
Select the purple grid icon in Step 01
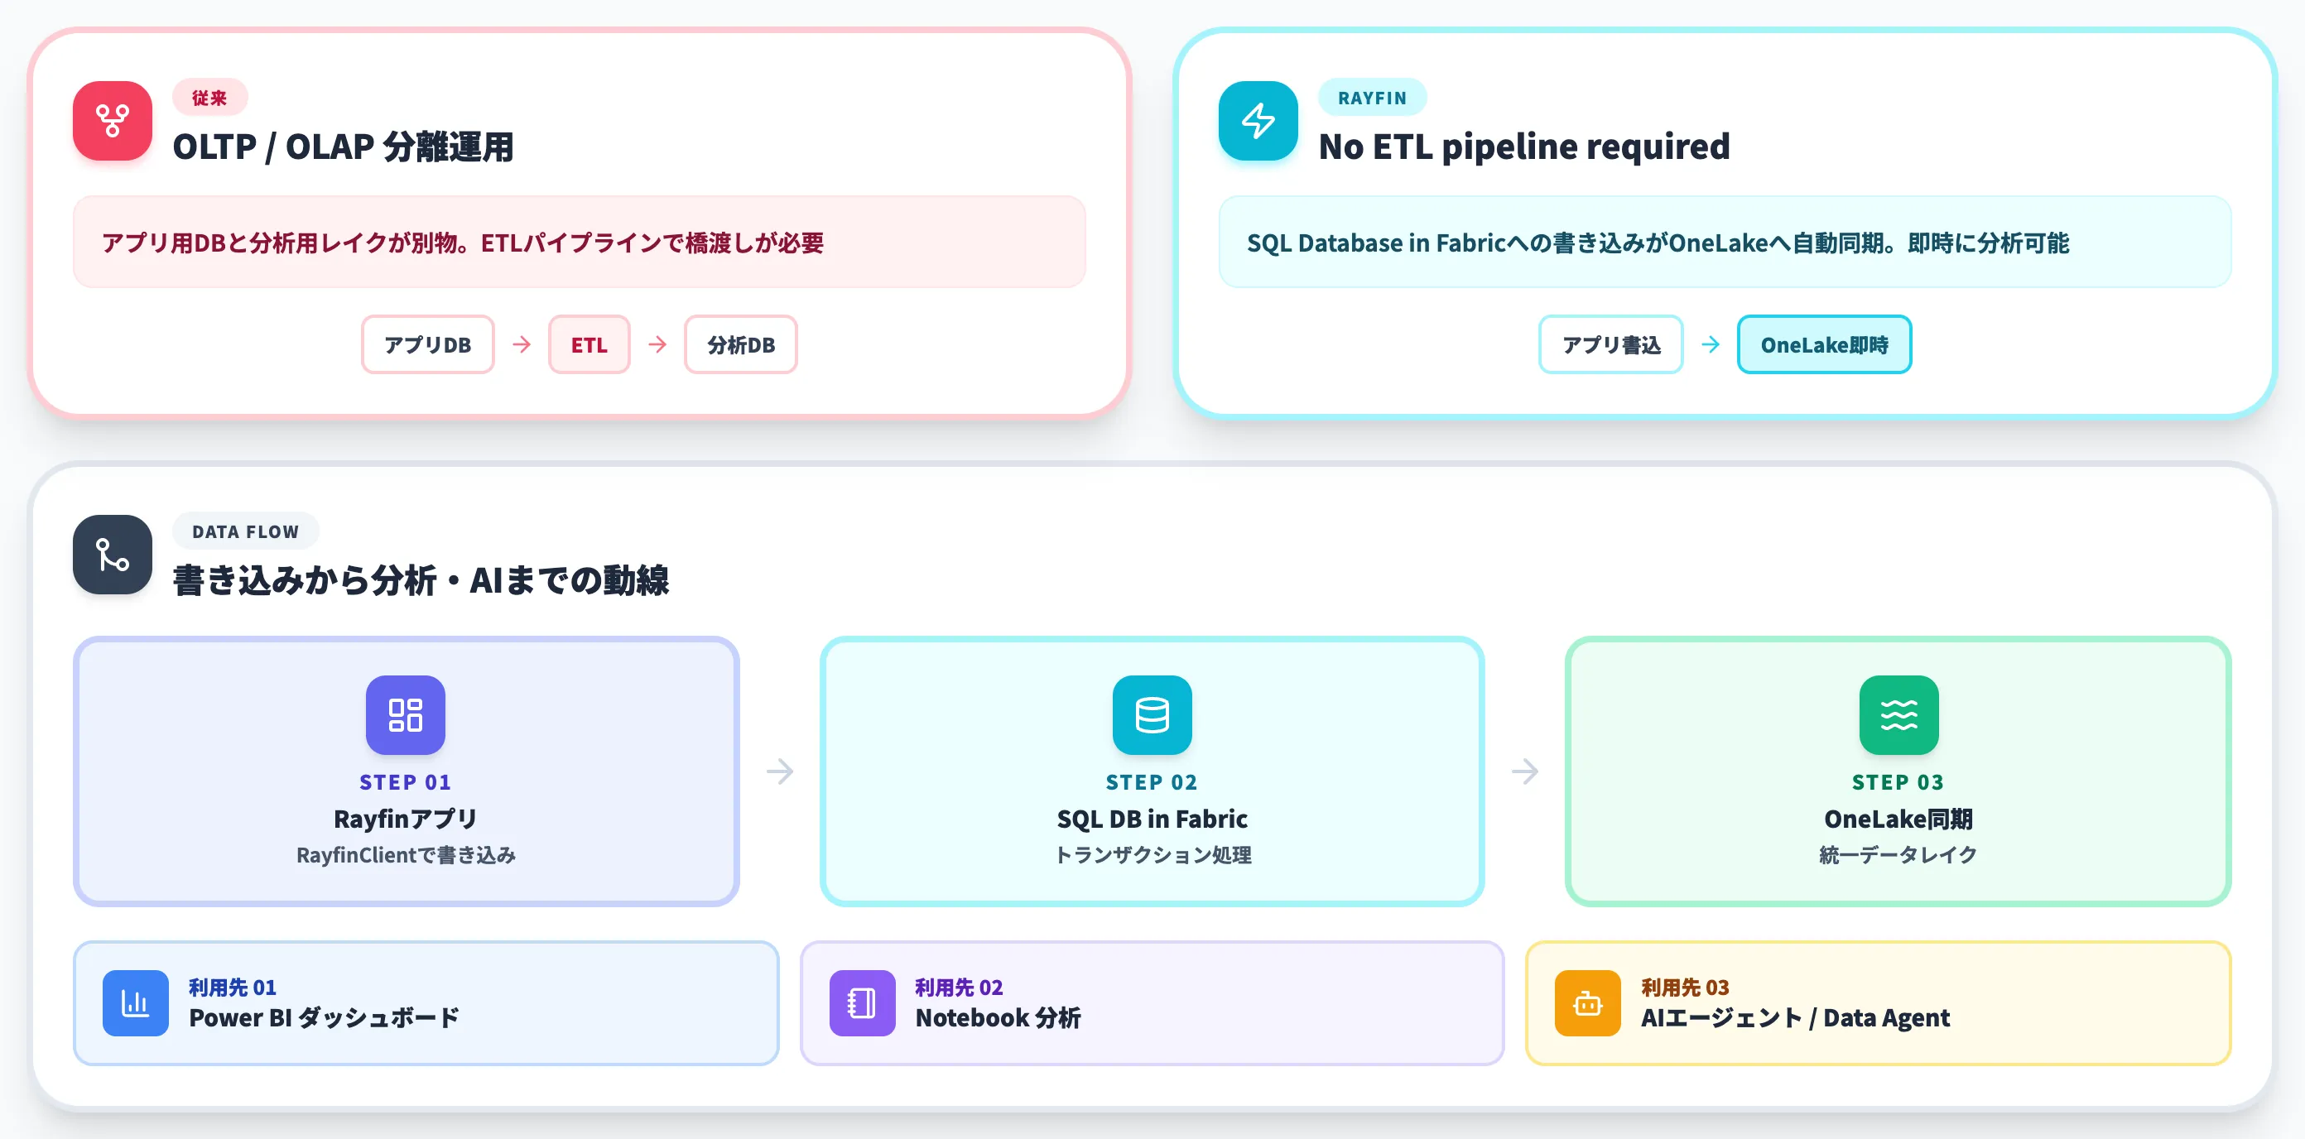coord(406,714)
